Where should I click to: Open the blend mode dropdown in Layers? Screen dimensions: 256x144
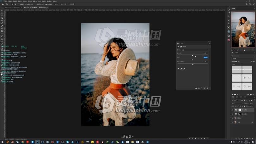(x=237, y=103)
